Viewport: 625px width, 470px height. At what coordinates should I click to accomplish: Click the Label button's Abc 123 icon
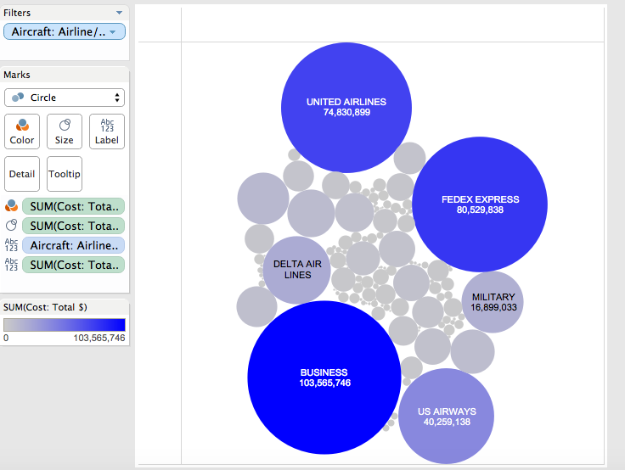point(107,125)
